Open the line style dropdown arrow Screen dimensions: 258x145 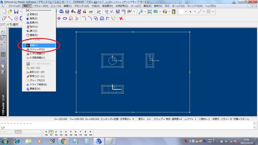coord(204,12)
